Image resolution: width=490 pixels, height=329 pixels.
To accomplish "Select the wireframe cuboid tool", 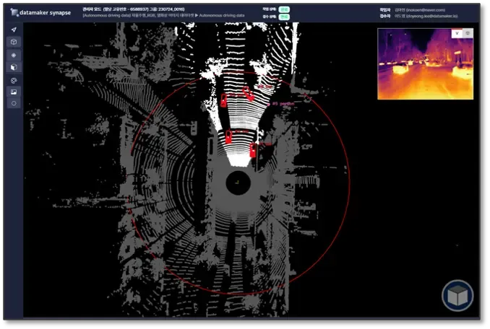I will [14, 42].
